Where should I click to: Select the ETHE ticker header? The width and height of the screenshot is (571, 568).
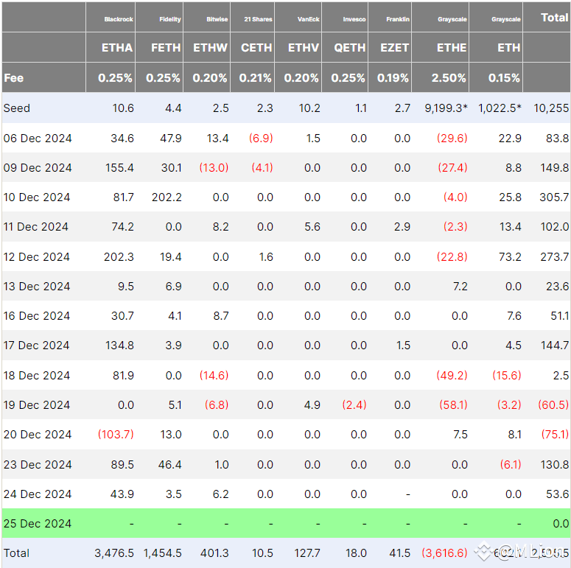[x=452, y=48]
